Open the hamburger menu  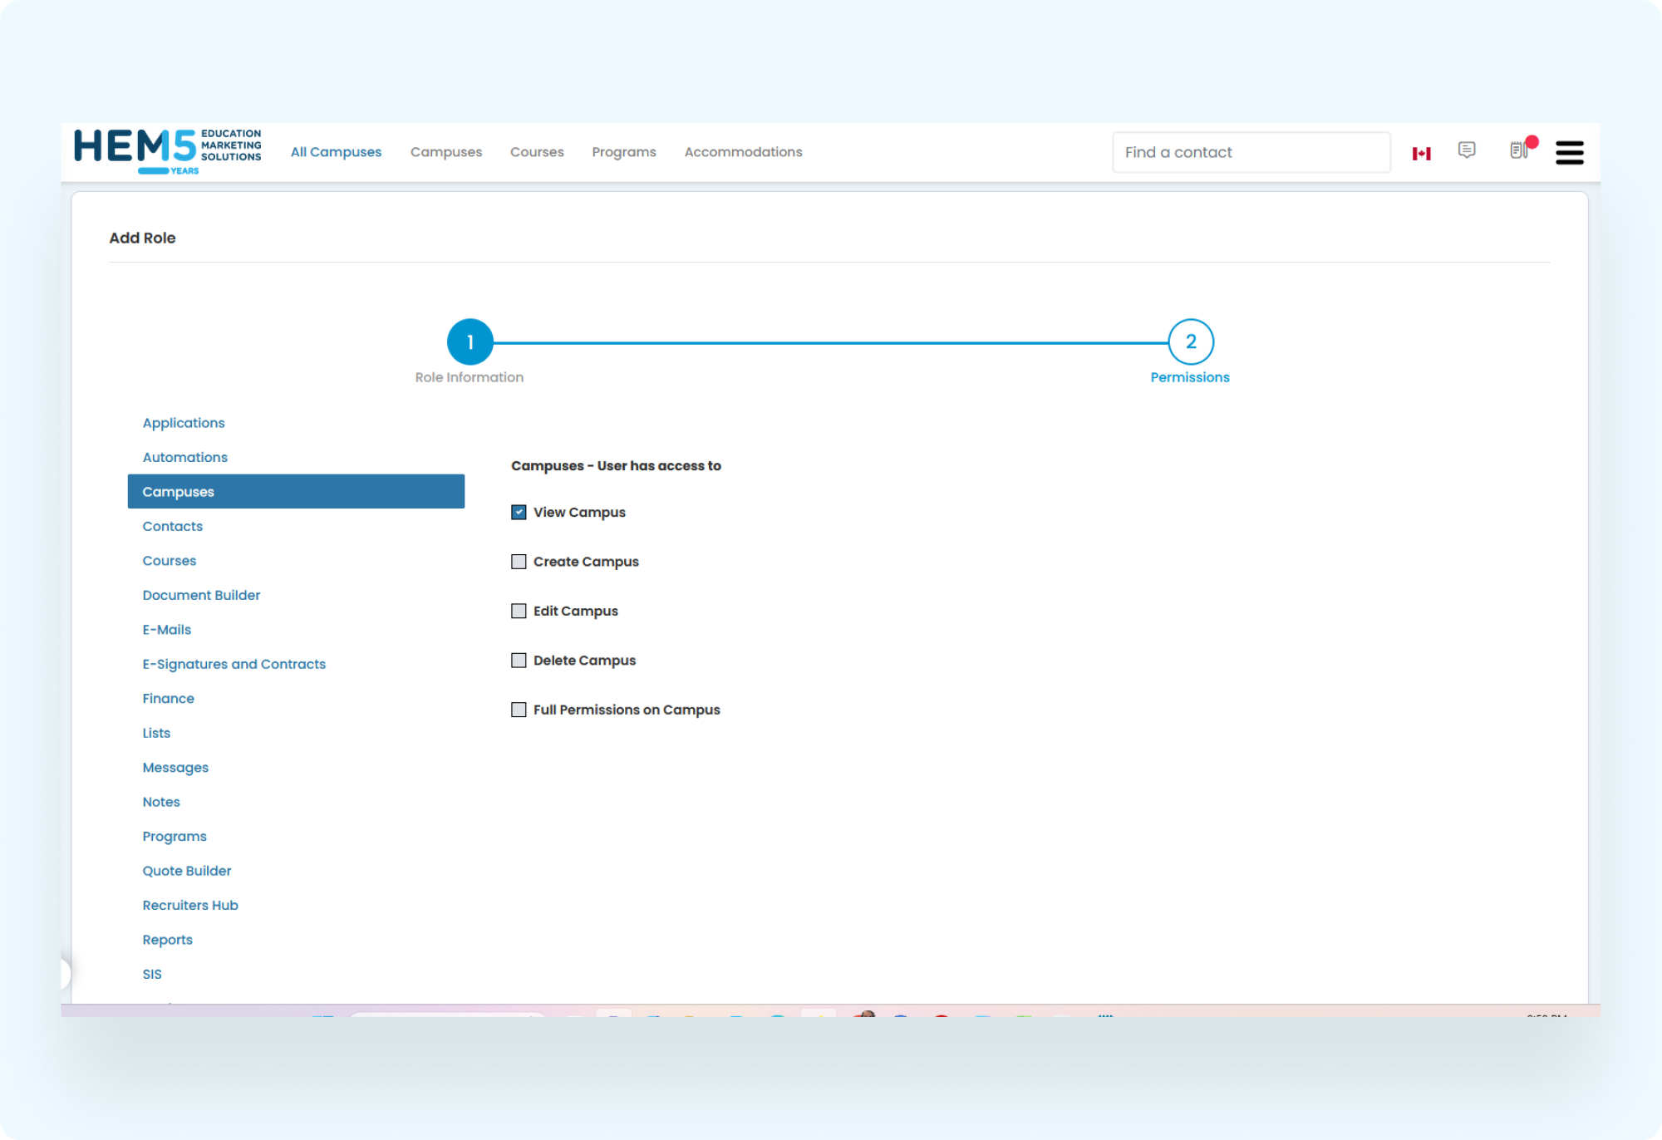1569,152
